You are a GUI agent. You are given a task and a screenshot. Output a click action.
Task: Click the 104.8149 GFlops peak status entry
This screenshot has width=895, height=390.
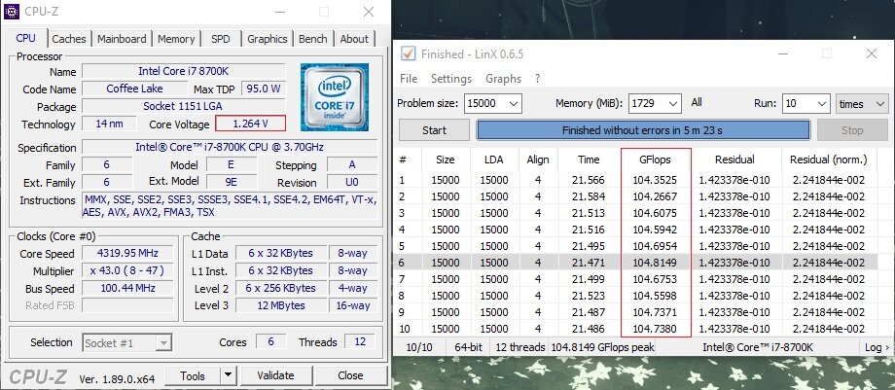(603, 347)
